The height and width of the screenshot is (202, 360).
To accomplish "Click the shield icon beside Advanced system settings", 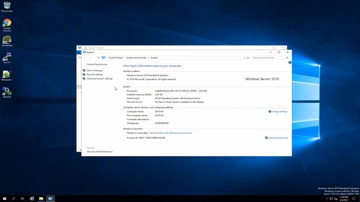I will pos(84,79).
